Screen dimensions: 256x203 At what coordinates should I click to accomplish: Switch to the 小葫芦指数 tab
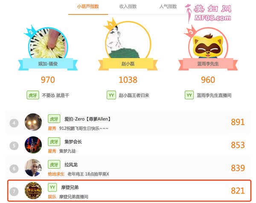pos(88,6)
